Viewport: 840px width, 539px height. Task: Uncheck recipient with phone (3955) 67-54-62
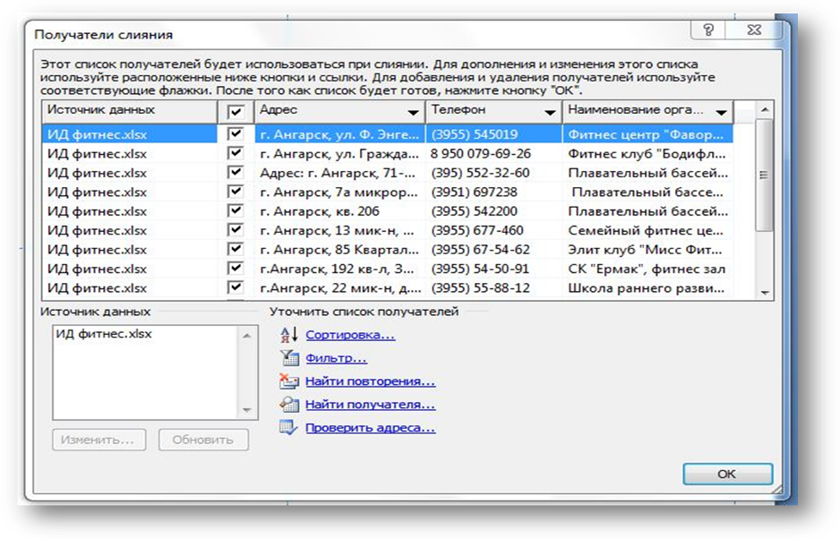pyautogui.click(x=236, y=249)
